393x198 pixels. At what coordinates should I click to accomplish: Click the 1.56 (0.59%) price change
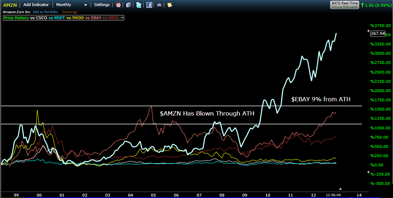click(378, 5)
